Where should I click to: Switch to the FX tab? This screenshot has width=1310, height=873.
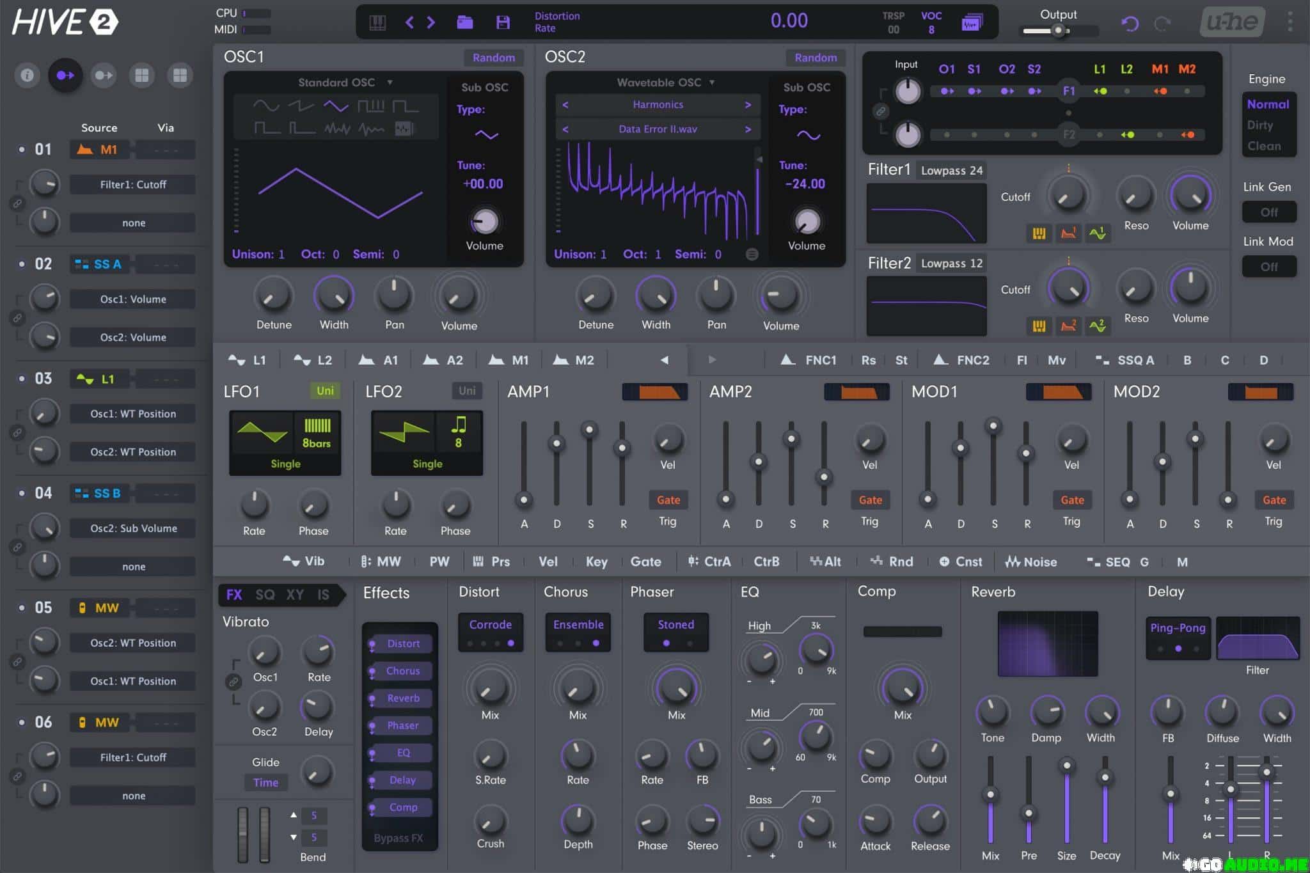coord(234,595)
